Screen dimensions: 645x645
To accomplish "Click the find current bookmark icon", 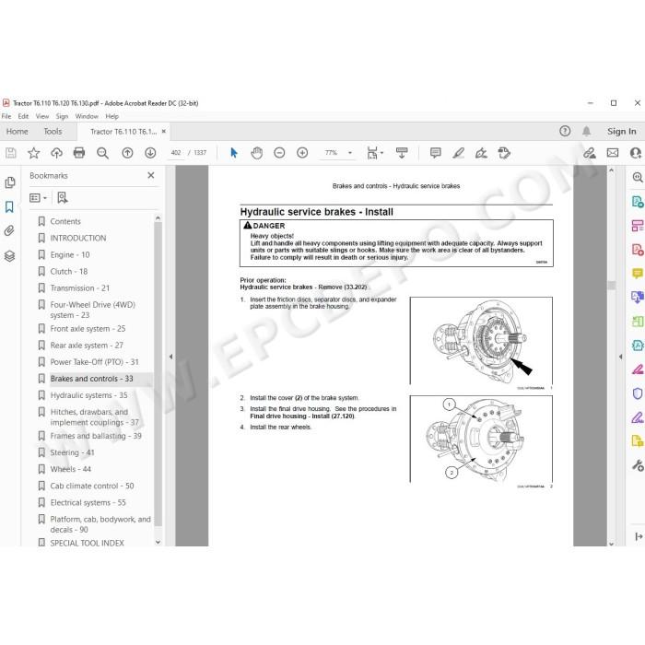I will [x=63, y=198].
